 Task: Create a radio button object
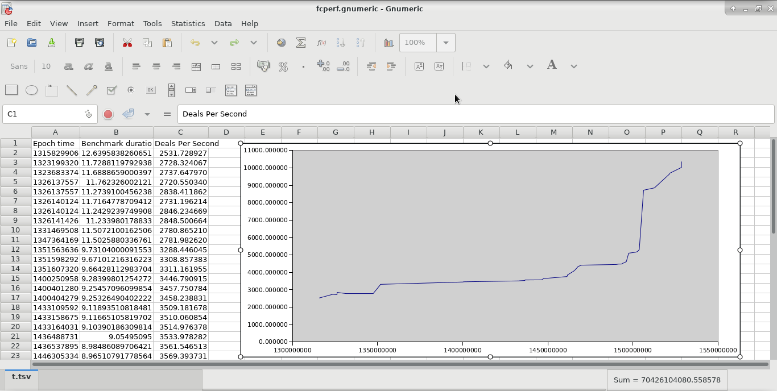131,90
